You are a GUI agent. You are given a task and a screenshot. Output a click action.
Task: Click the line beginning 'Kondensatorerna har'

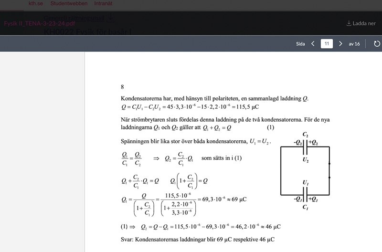click(x=214, y=98)
